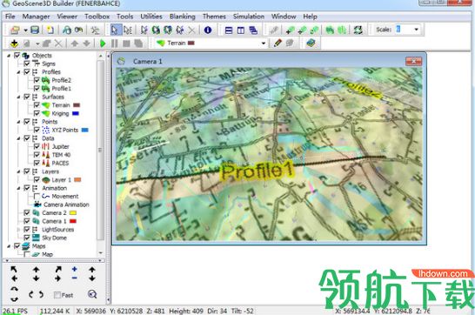Start the animation with the green play icon
Screen dimensions: 475x315
pos(103,44)
